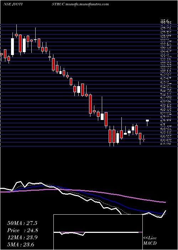Select the 50MA : 27.5 reading
The height and width of the screenshot is (250, 178).
point(22,223)
